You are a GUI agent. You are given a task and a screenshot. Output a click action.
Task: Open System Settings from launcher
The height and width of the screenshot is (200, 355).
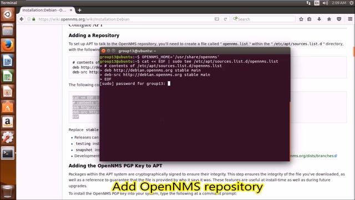click(x=7, y=138)
